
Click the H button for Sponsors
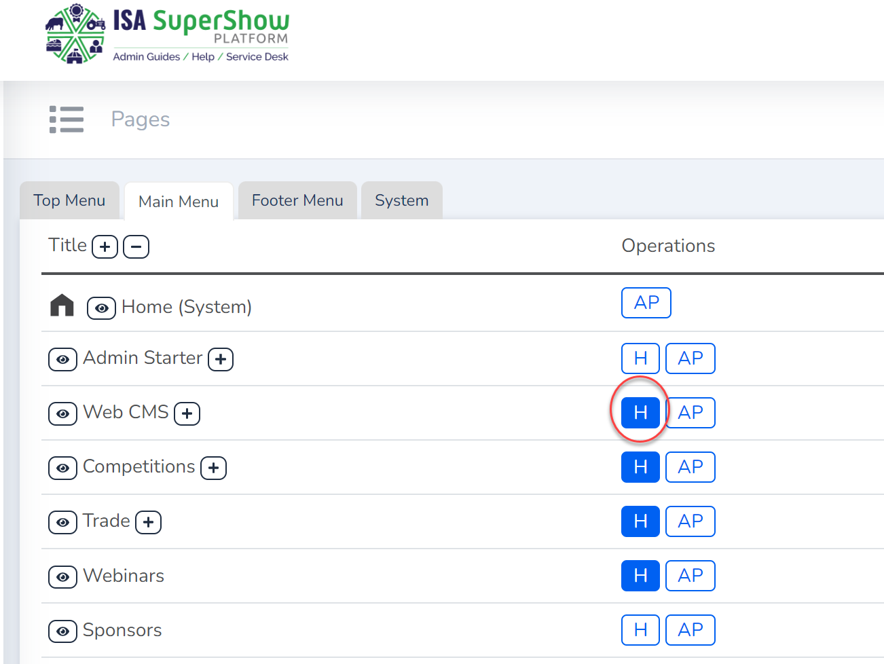click(640, 630)
